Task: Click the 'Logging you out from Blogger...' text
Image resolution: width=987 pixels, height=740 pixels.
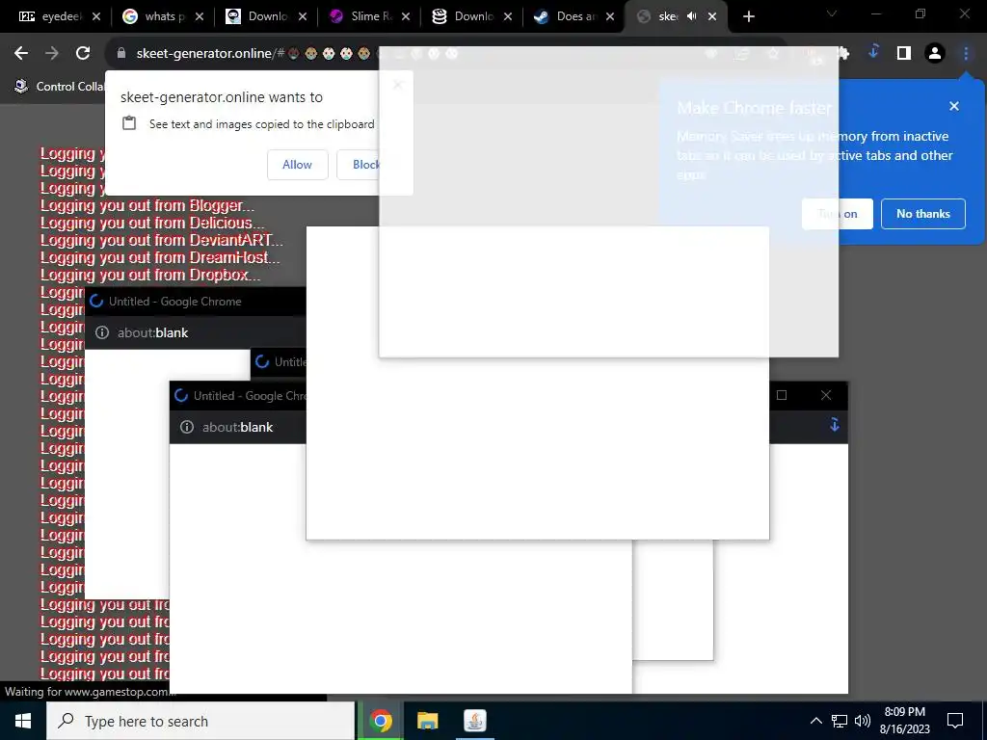Action: pos(147,206)
